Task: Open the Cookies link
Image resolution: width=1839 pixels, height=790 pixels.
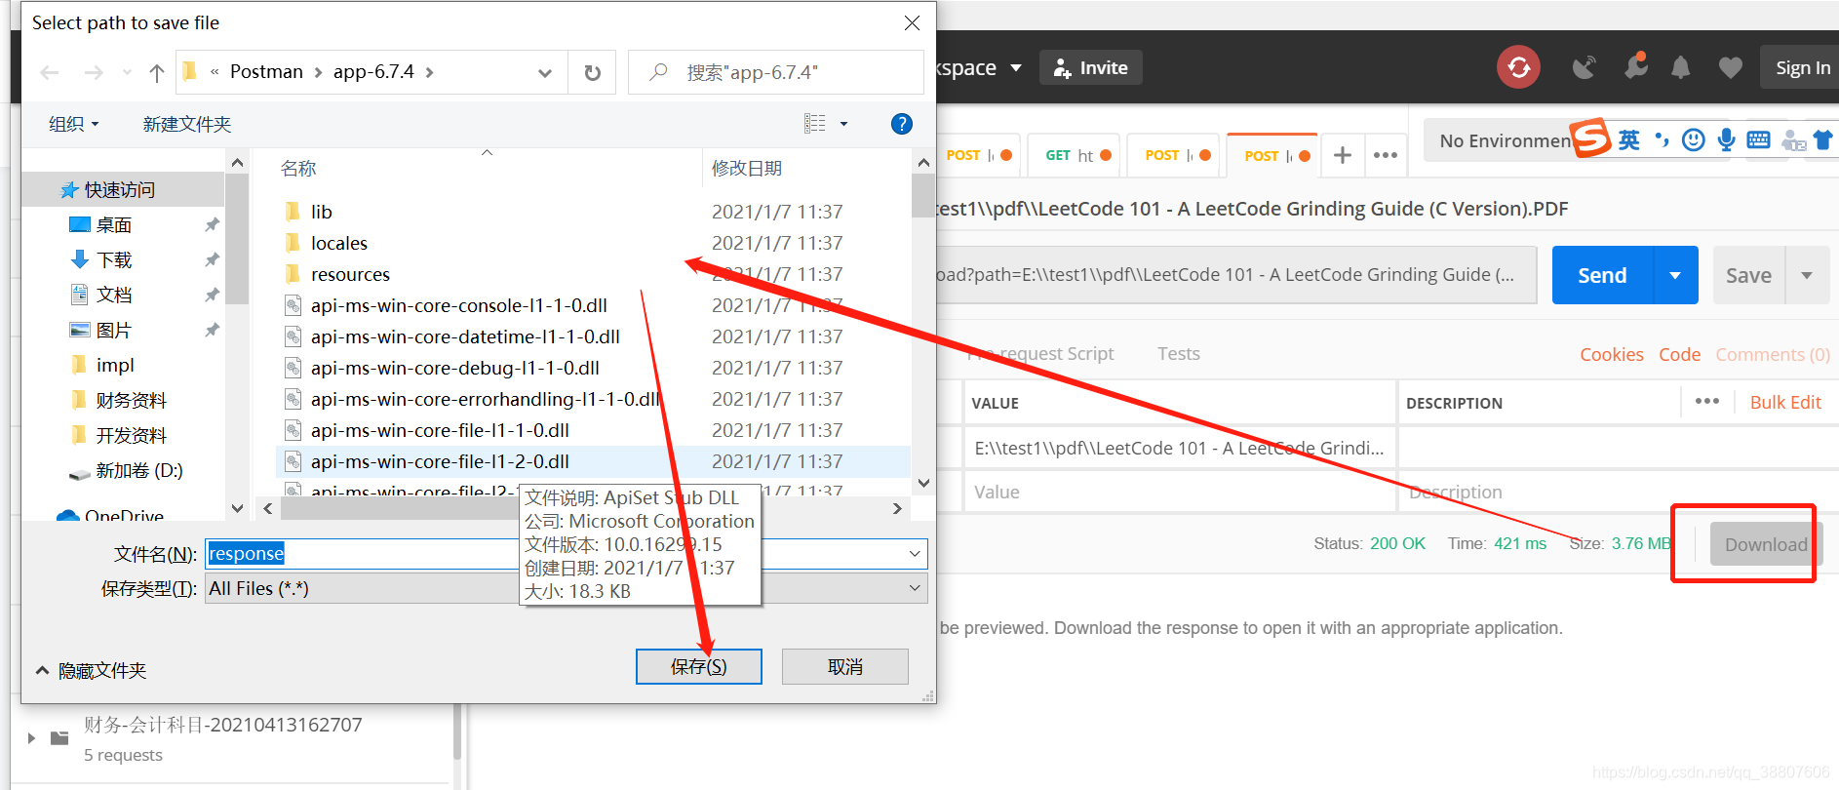Action: (x=1612, y=354)
